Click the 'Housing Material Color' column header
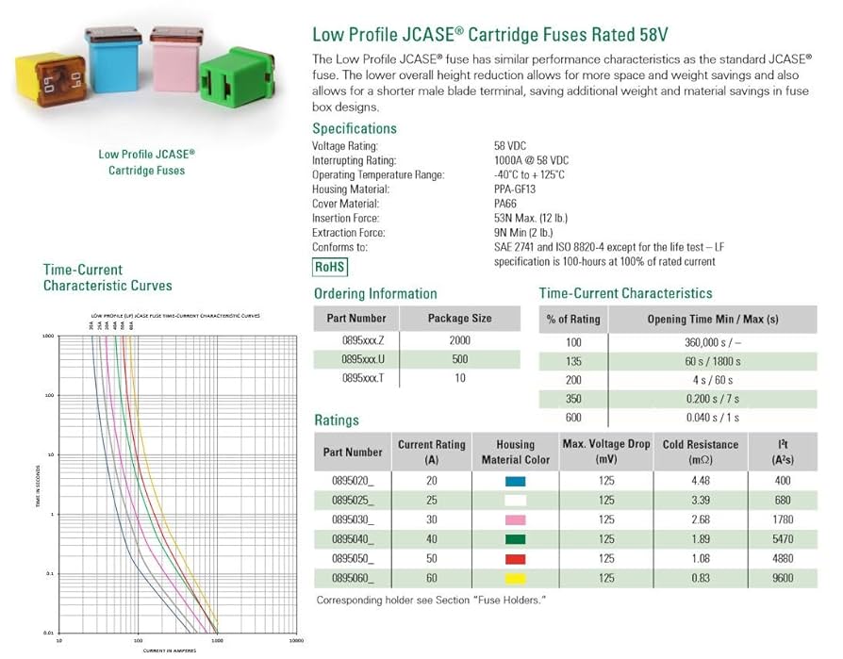This screenshot has width=843, height=659. (x=516, y=452)
